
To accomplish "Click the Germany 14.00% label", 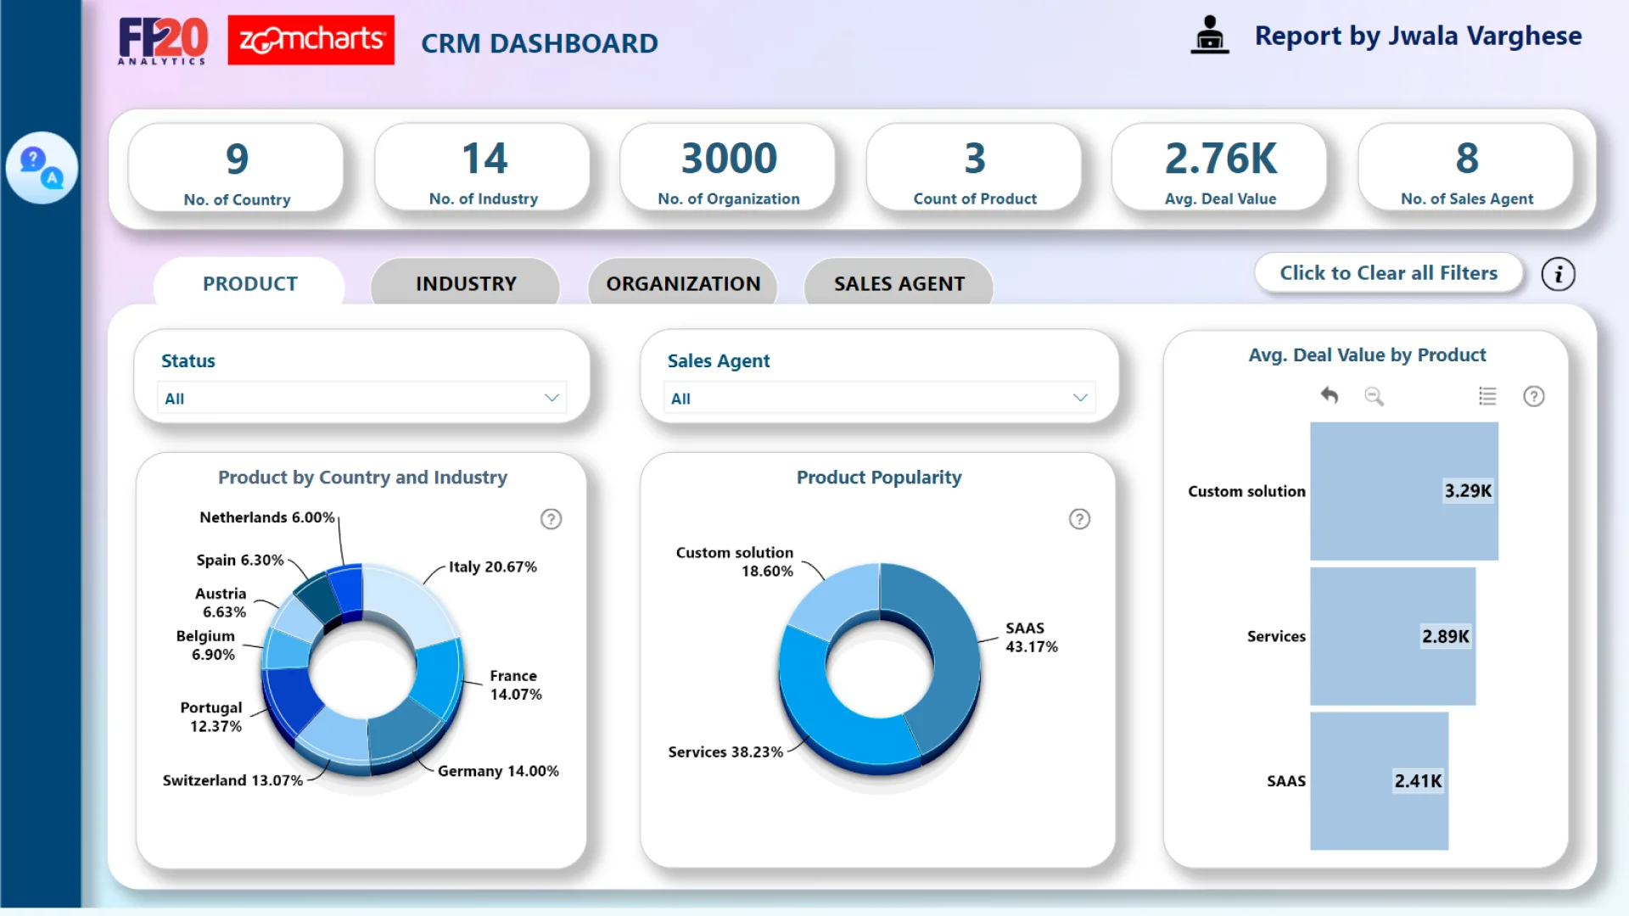I will click(498, 771).
